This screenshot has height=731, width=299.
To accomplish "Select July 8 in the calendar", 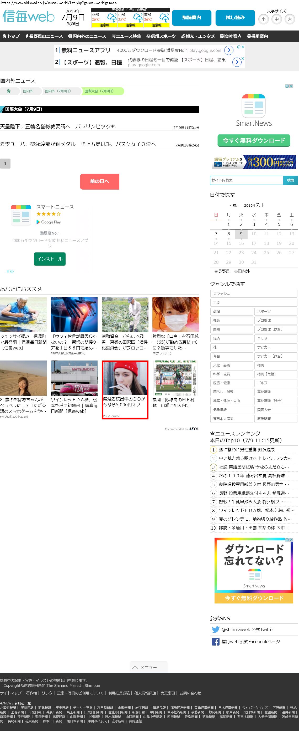I will click(228, 234).
